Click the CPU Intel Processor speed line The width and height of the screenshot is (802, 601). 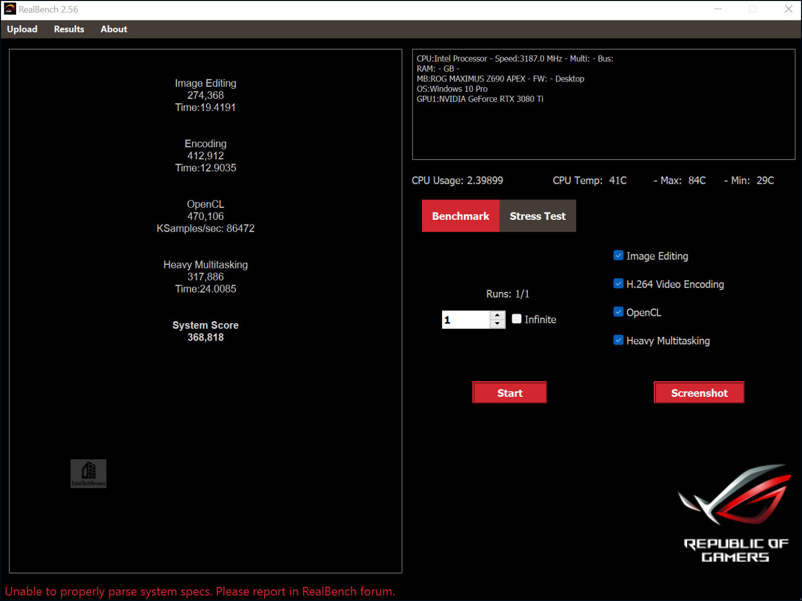(x=515, y=58)
